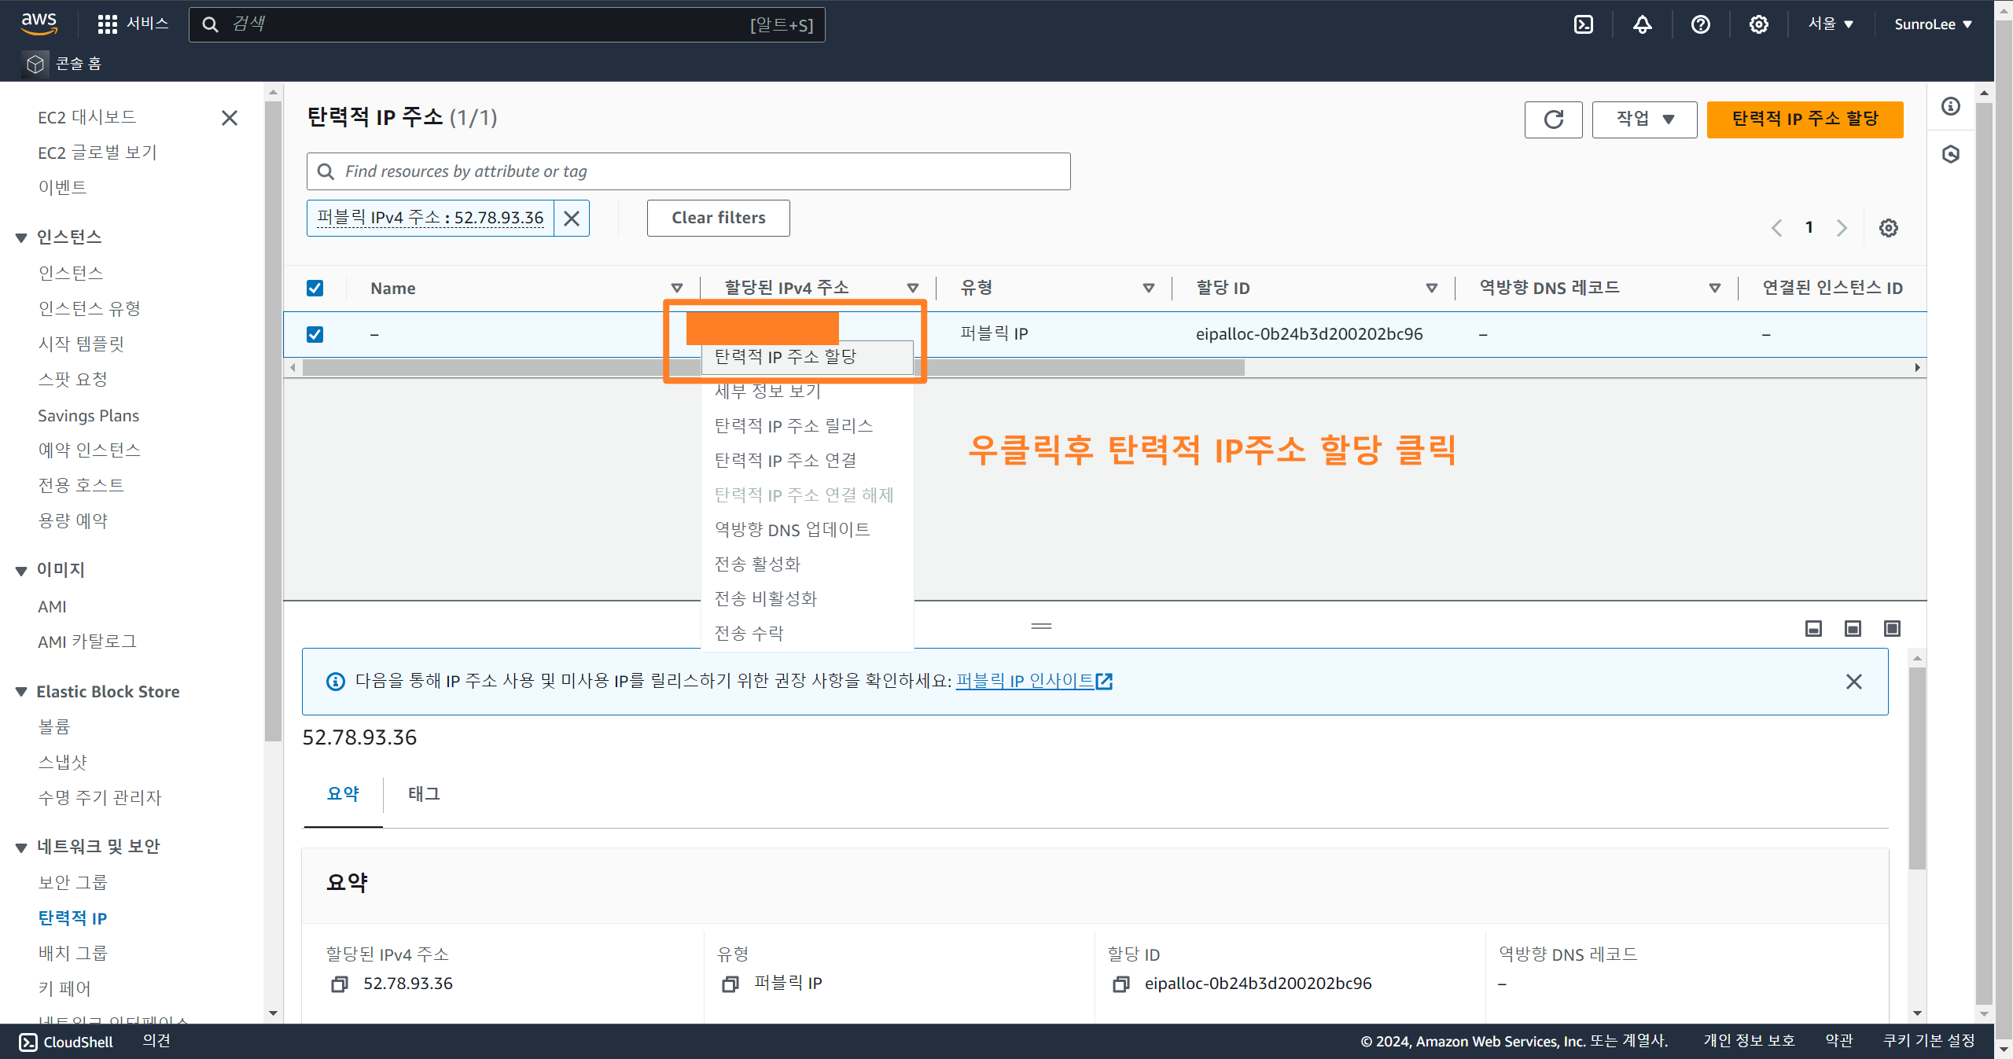Click the refresh table button
Screen dimensions: 2013x1059
pos(1553,120)
